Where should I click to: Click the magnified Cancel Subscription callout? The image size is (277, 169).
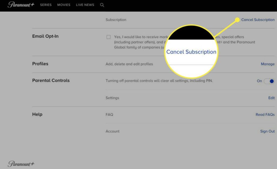coord(191,52)
